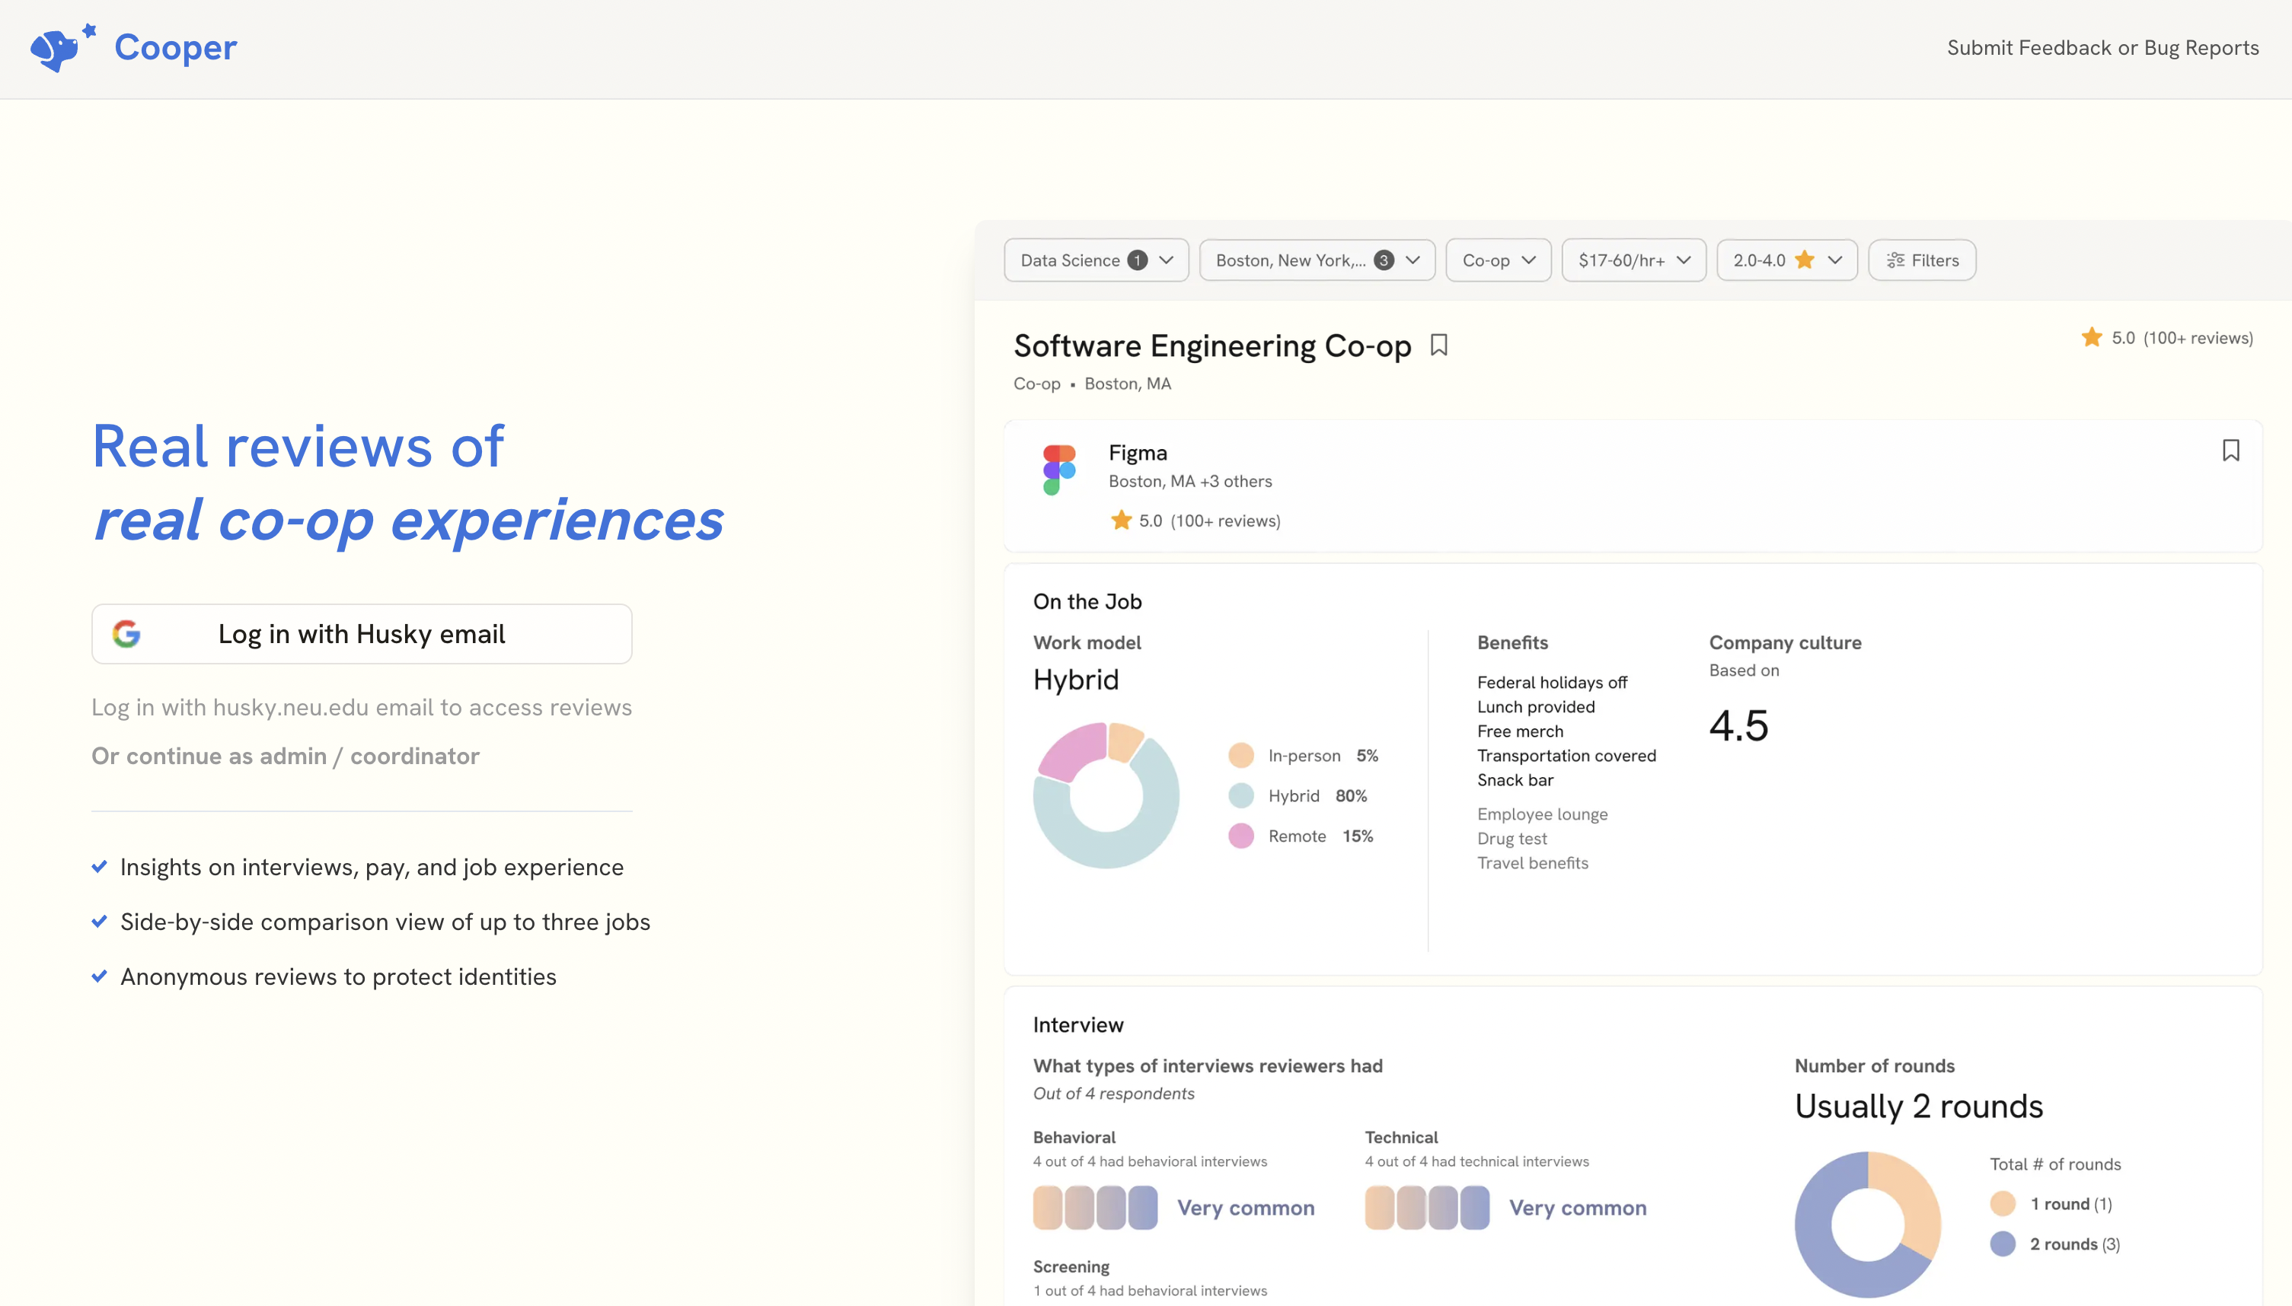
Task: Click the 'On the Job' section heading
Action: (x=1087, y=602)
